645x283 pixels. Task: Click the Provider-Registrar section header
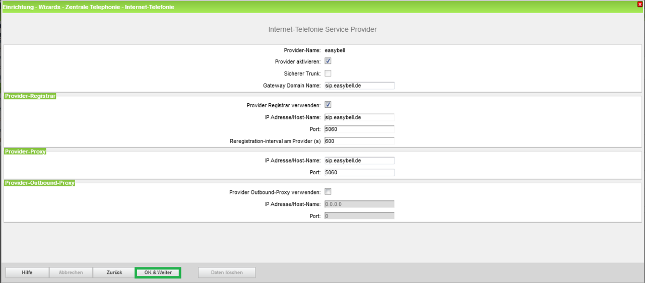coord(30,96)
